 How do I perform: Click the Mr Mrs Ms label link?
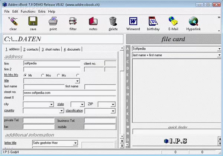pyautogui.click(x=11, y=75)
